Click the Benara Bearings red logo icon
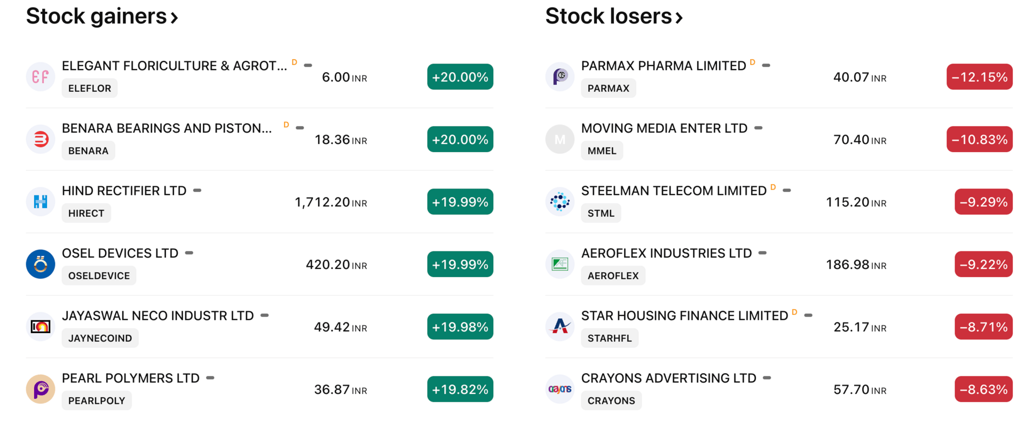This screenshot has height=426, width=1025. pyautogui.click(x=41, y=139)
